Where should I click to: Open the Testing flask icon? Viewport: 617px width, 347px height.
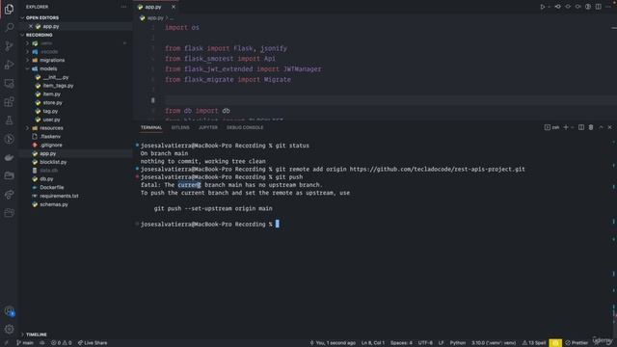(9, 120)
